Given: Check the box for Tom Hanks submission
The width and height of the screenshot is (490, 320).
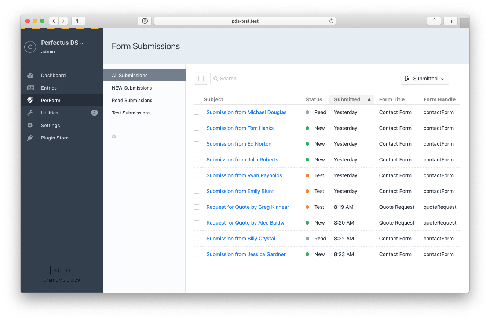Looking at the screenshot, I should click(x=197, y=128).
